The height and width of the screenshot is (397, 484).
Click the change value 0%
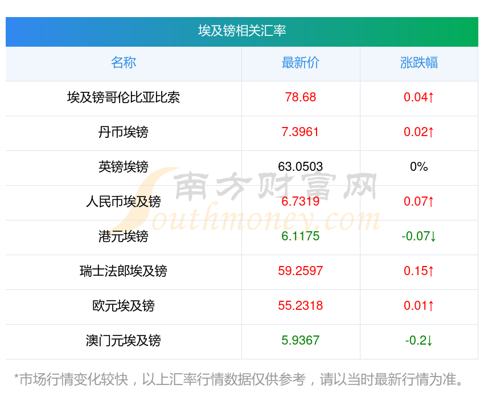tap(419, 167)
